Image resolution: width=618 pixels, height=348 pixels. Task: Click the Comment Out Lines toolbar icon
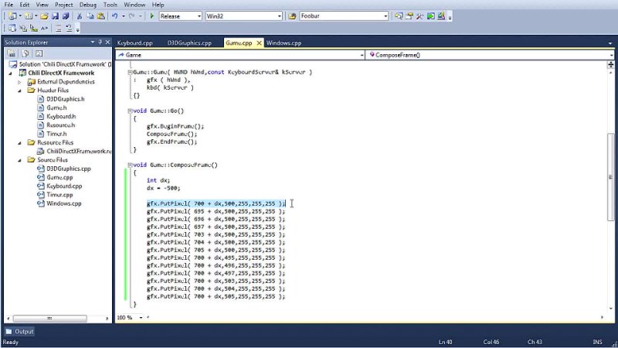coord(58,29)
